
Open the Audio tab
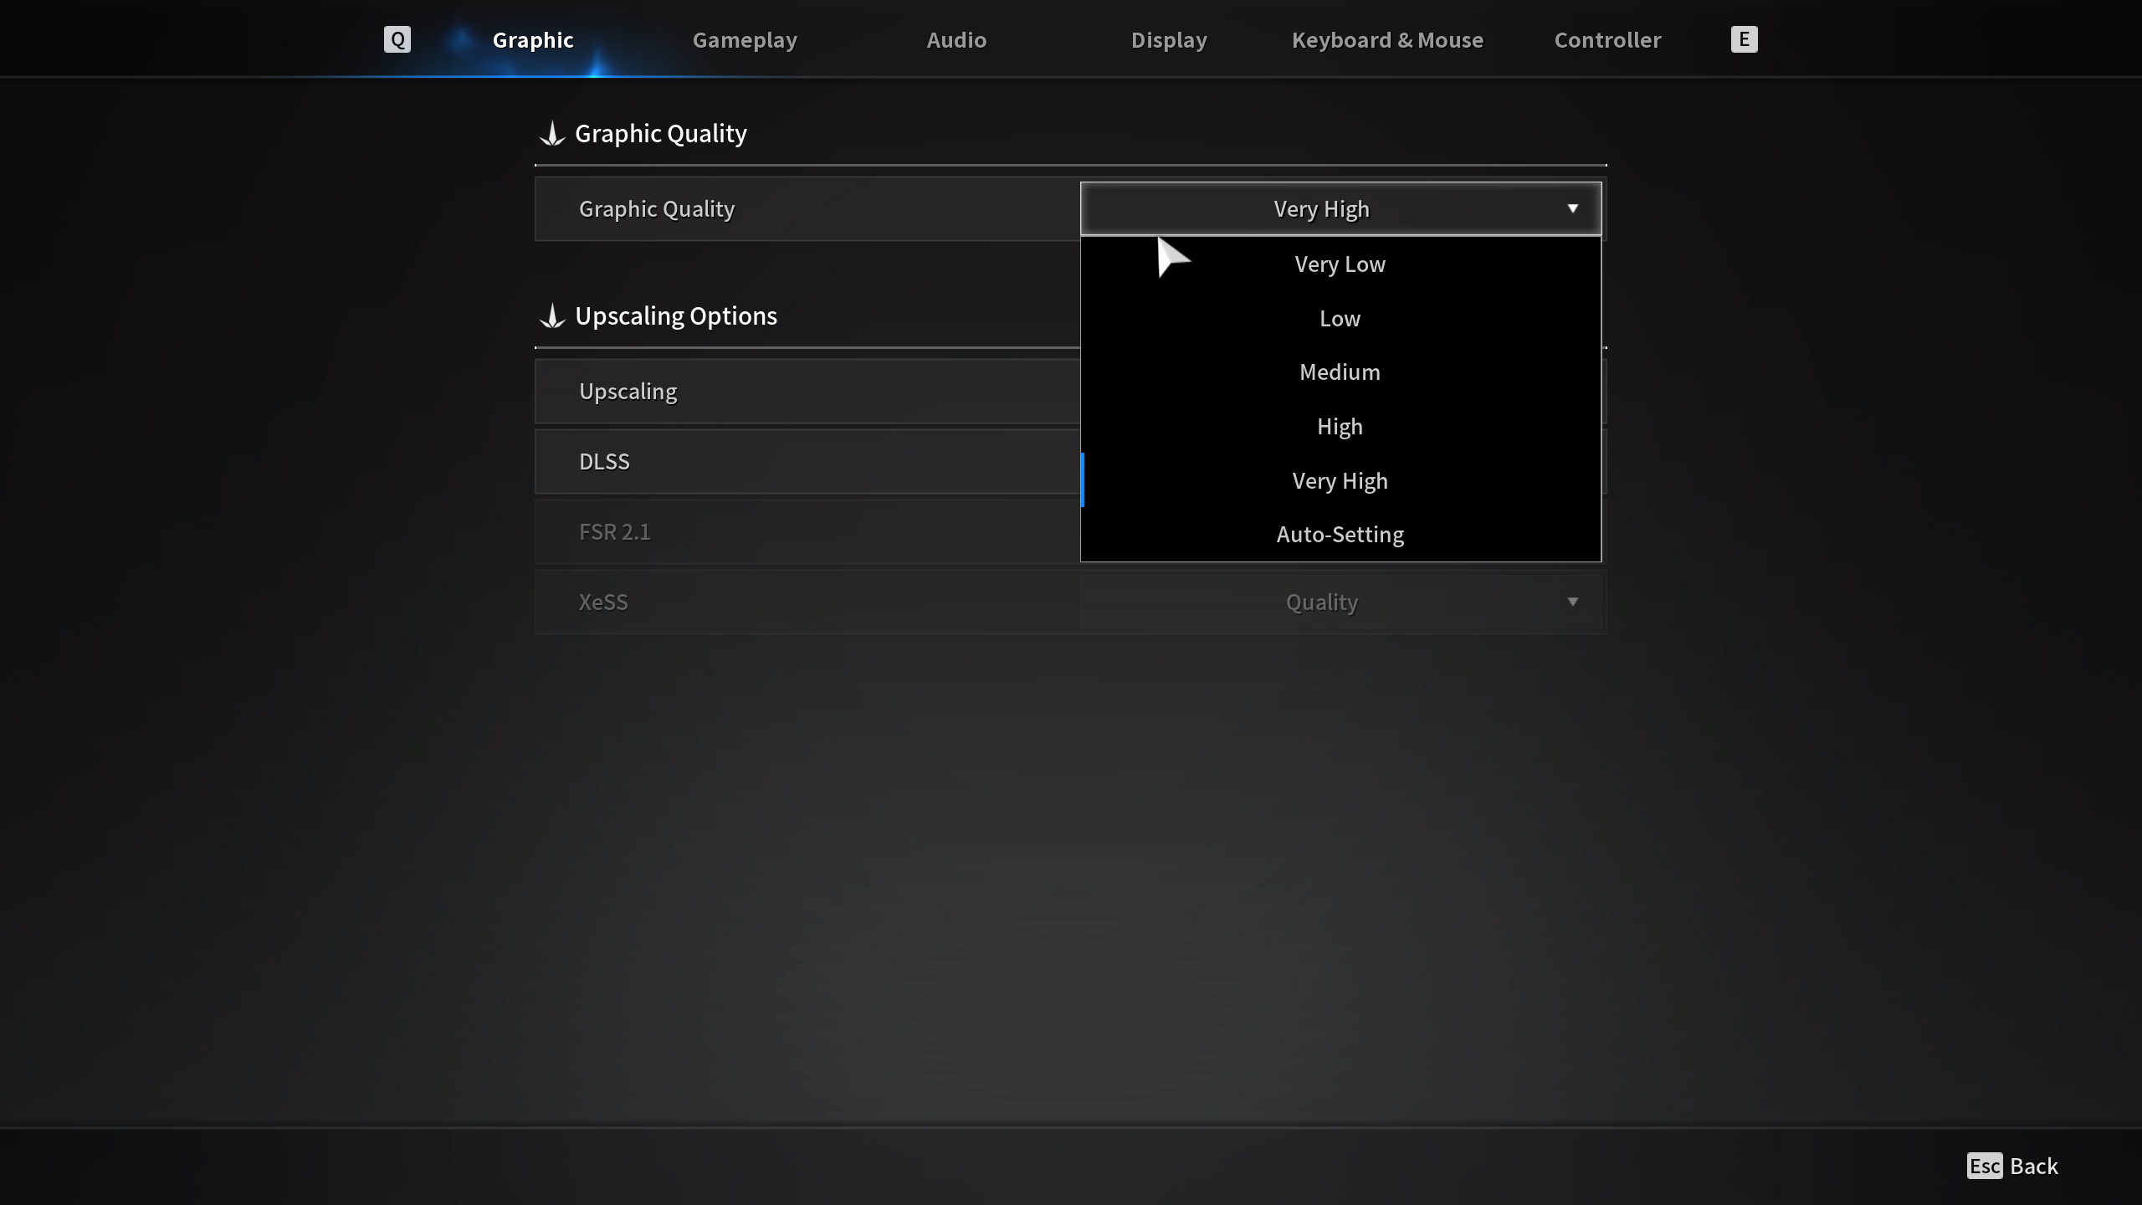click(956, 40)
